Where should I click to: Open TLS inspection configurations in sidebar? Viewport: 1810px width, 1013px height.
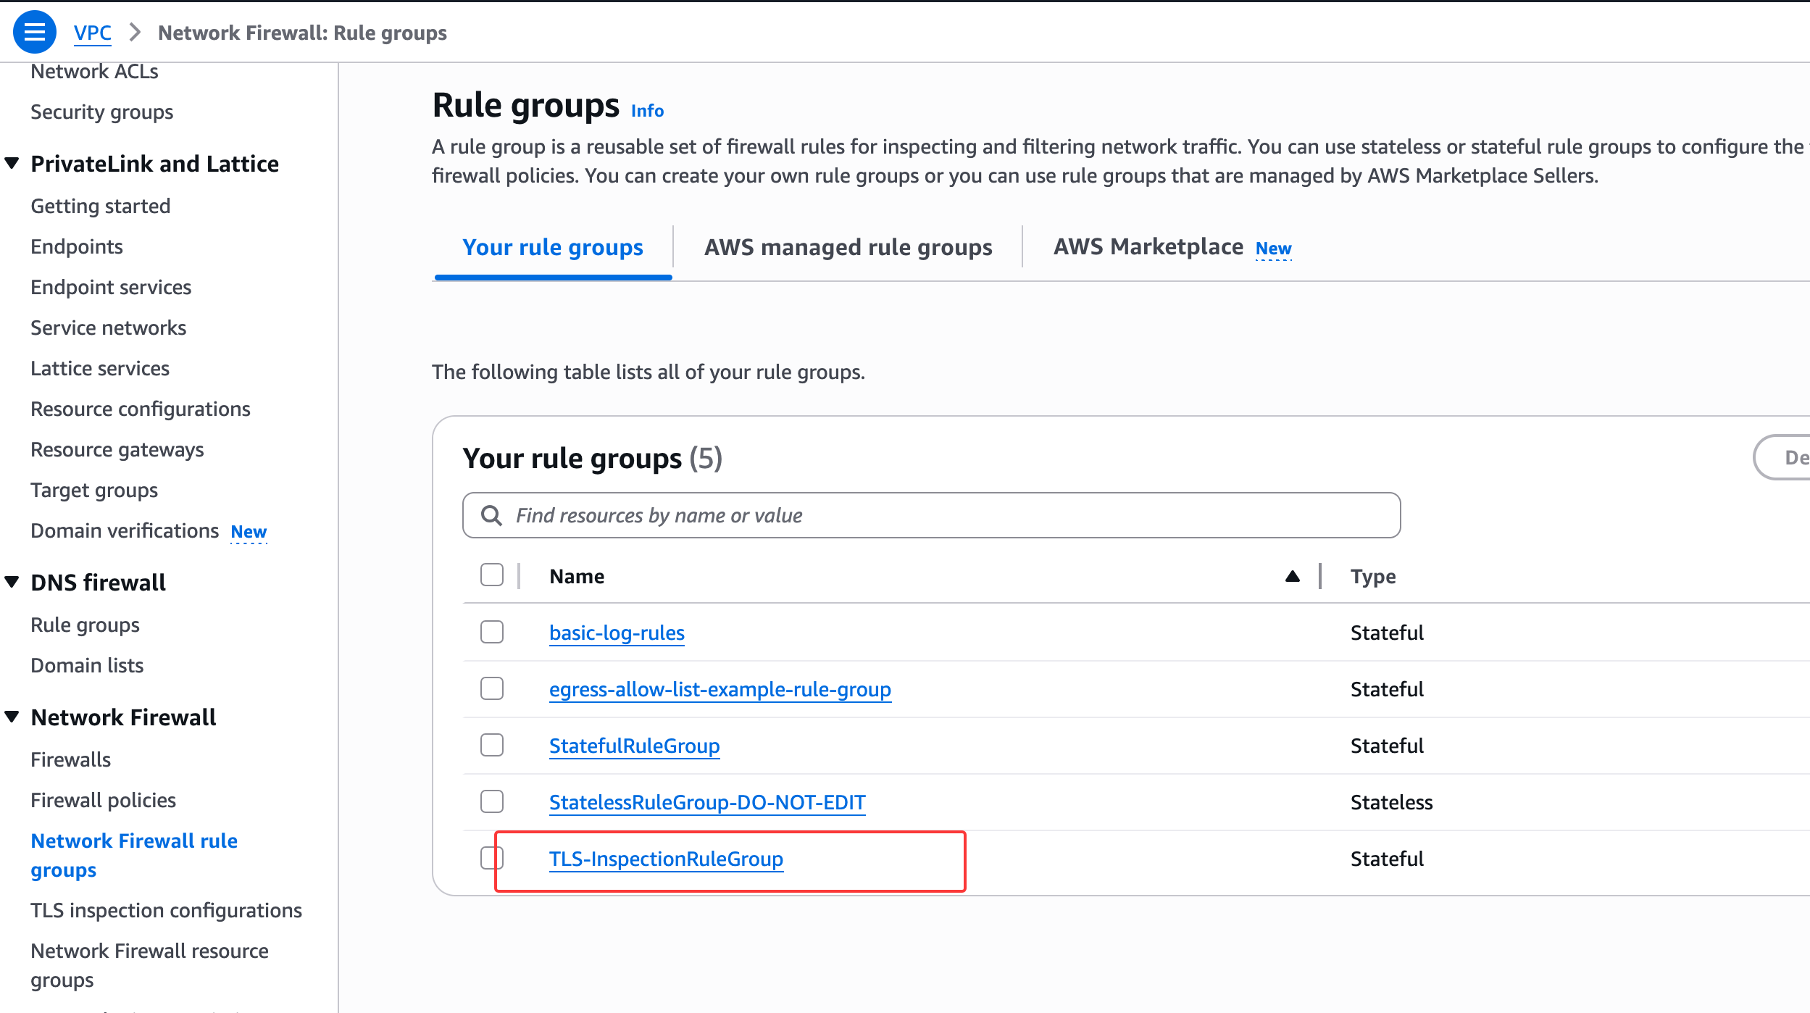coord(166,910)
